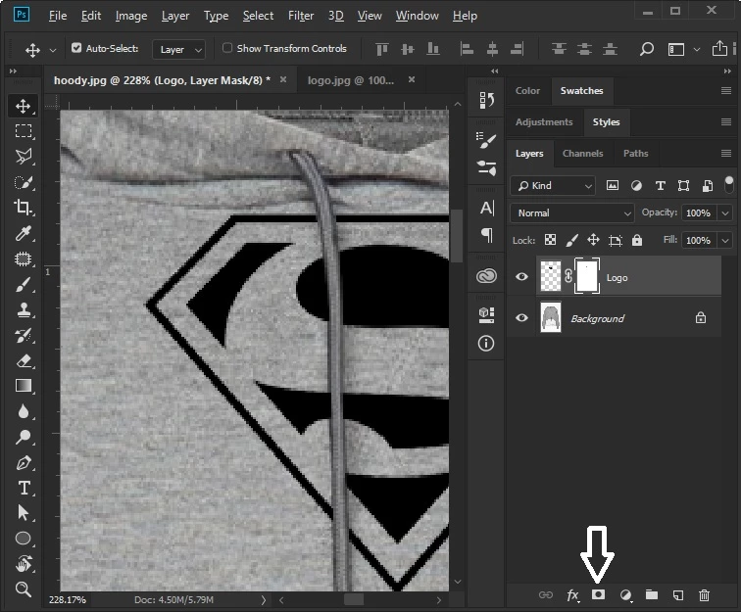Open the Character panel icon
The height and width of the screenshot is (612, 741).
[486, 208]
